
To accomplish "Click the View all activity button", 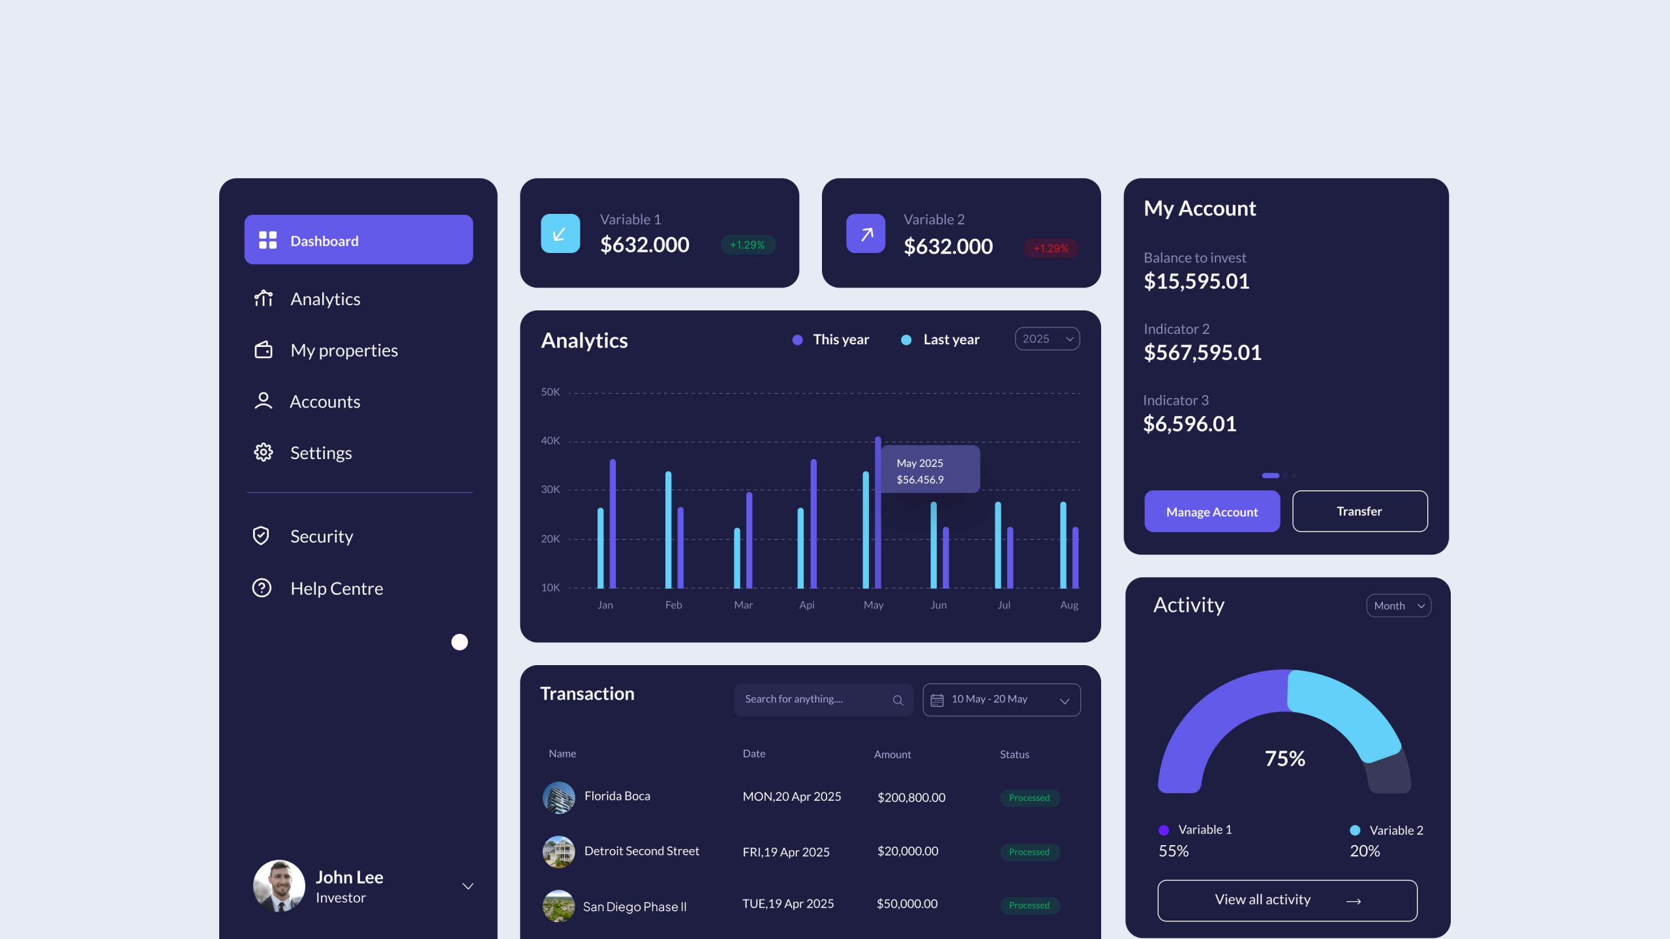I will (1287, 901).
